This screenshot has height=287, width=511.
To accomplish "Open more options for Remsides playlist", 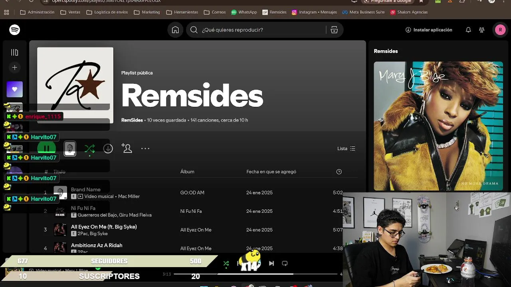I will pos(145,149).
